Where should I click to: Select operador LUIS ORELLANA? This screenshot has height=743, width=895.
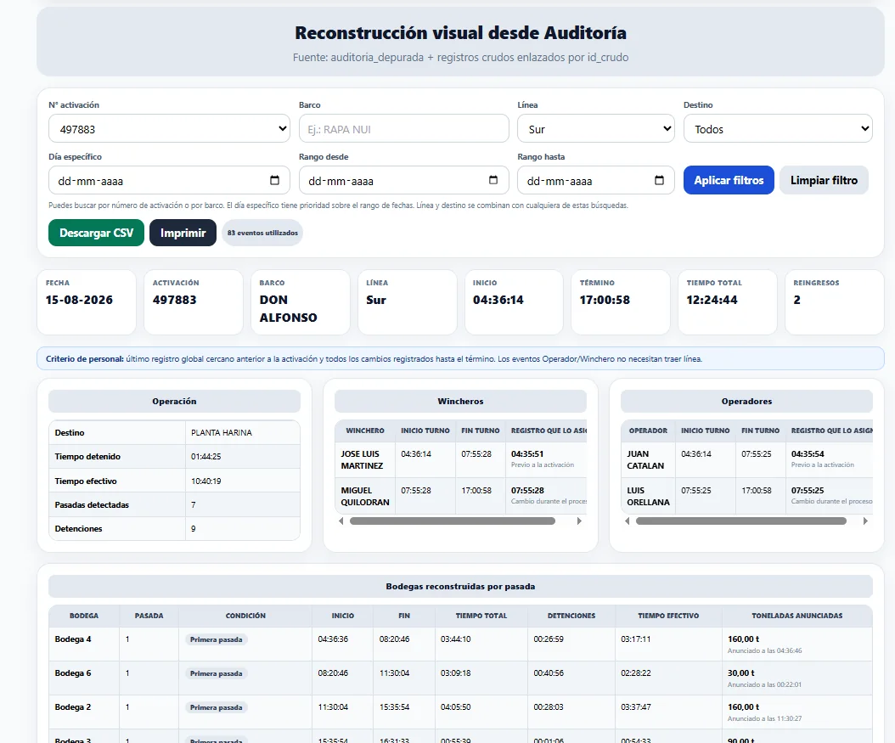(x=649, y=497)
